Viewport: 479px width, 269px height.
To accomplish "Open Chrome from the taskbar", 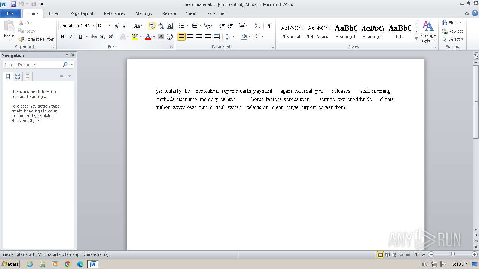I will [68, 264].
